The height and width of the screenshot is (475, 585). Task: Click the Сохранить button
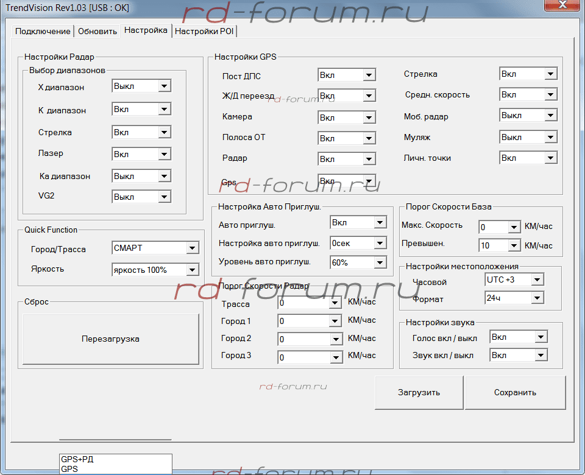coord(515,392)
